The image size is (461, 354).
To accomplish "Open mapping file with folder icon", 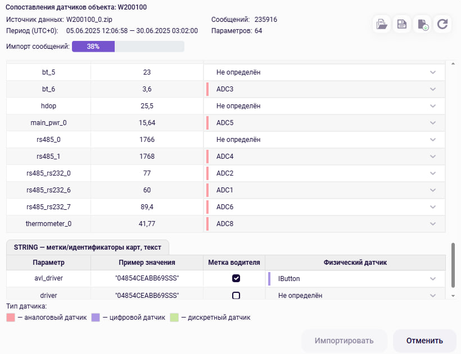I will [382, 24].
